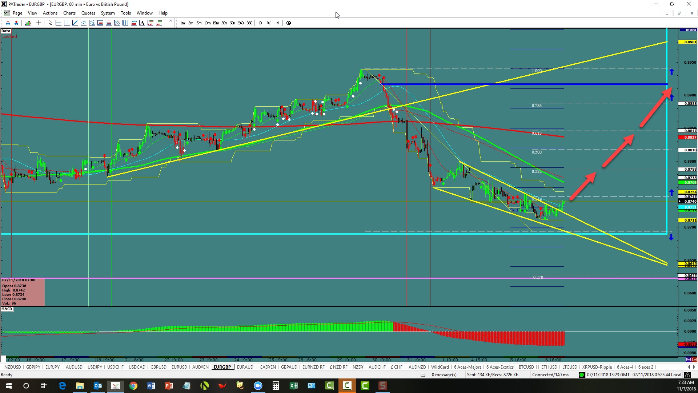Expand the toolbar overflow chevron
Viewport: 698px width, 393px height.
pos(171,21)
